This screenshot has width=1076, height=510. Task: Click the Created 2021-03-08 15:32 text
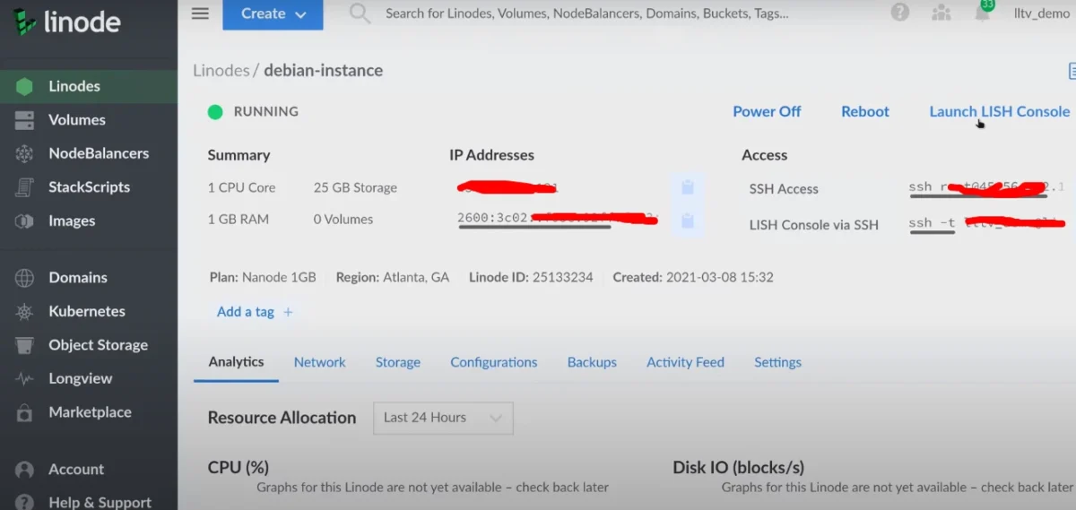[x=693, y=278]
